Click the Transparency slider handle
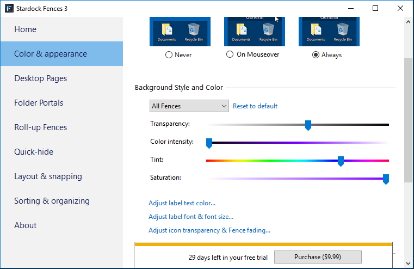This screenshot has height=269, width=414. [x=308, y=125]
